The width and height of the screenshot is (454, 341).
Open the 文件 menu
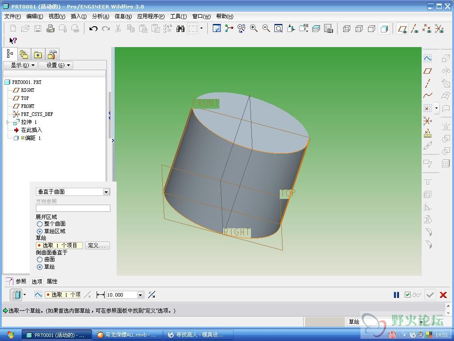(12, 16)
